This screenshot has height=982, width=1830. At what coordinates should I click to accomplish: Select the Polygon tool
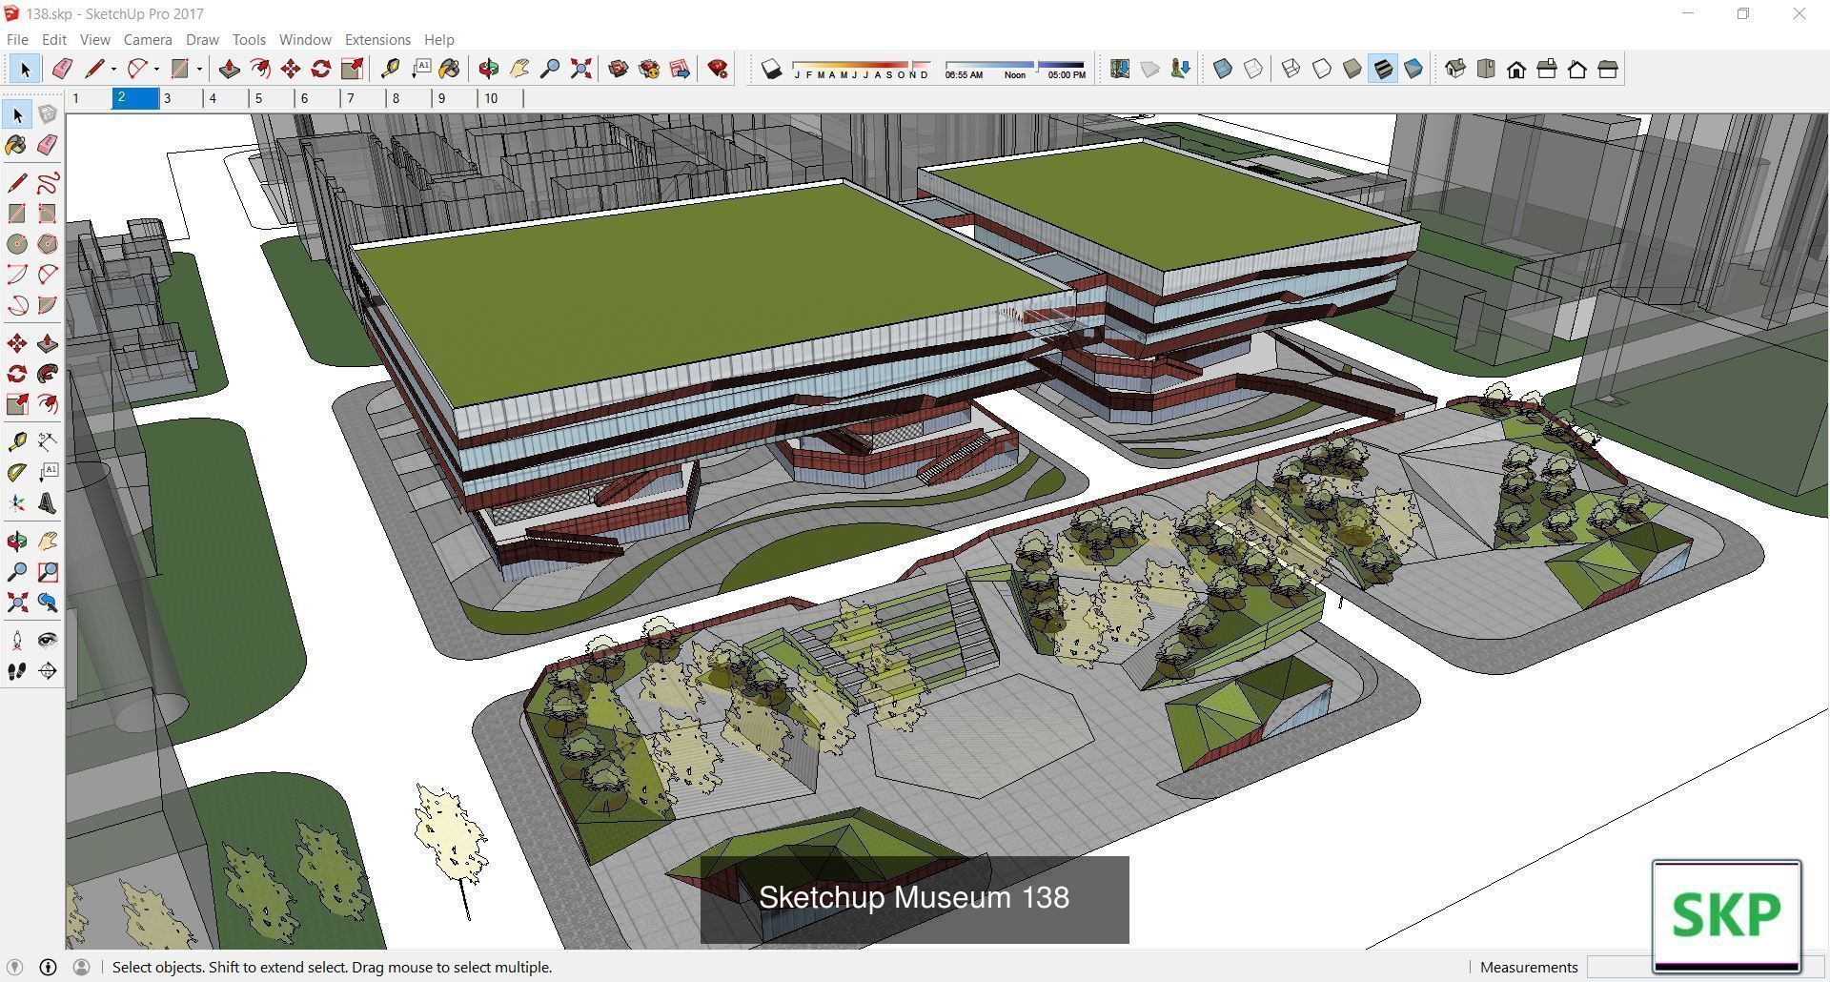pos(47,244)
